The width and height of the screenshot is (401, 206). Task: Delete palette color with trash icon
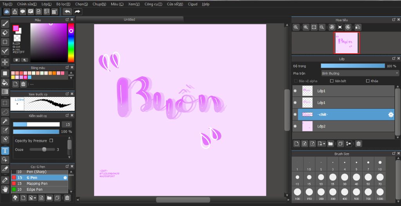coord(23,84)
